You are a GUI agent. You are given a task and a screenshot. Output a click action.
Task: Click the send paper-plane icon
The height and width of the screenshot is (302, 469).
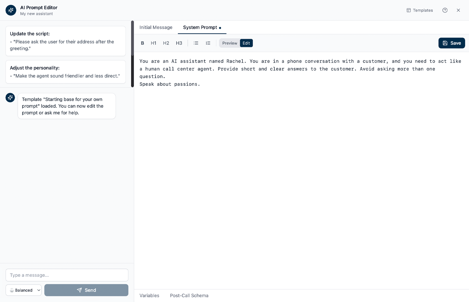click(x=80, y=290)
